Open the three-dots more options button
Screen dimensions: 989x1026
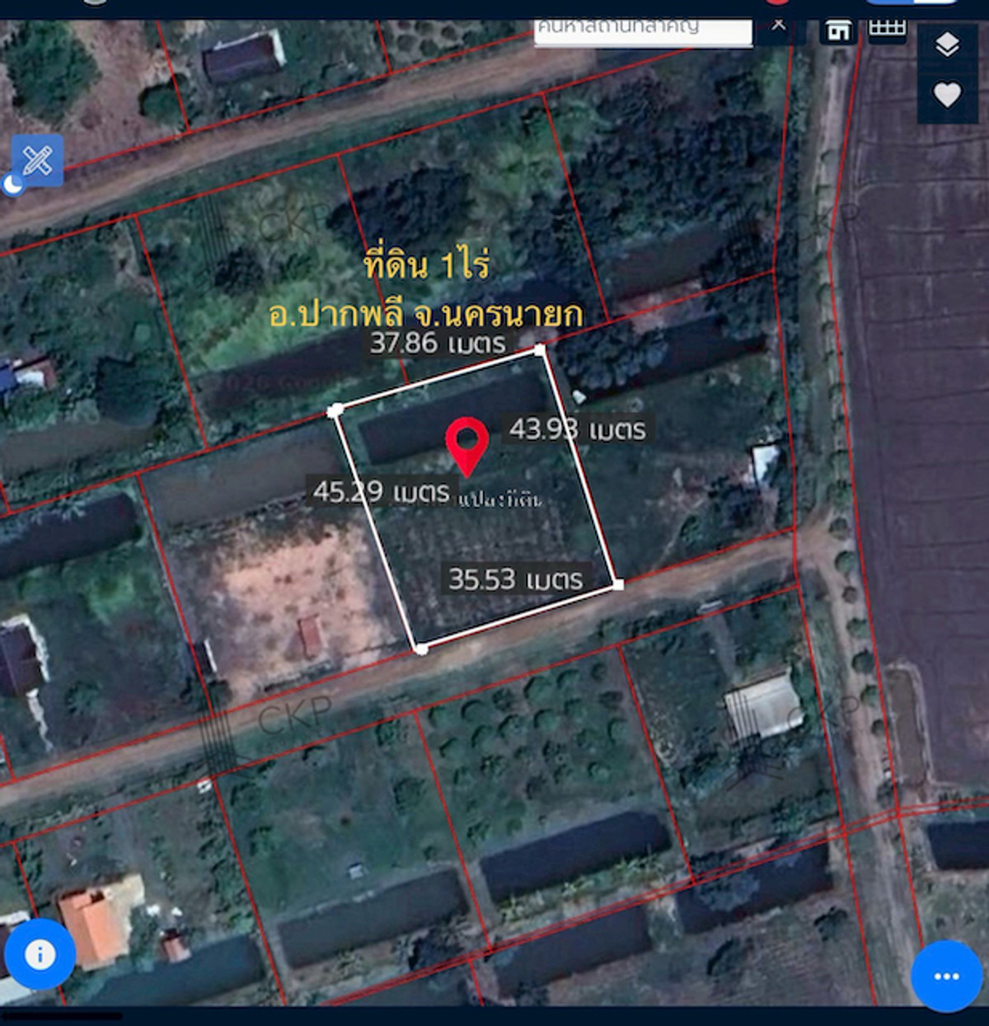[946, 977]
